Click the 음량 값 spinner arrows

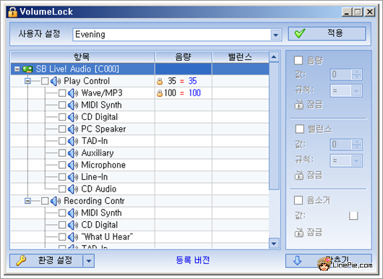[x=356, y=74]
